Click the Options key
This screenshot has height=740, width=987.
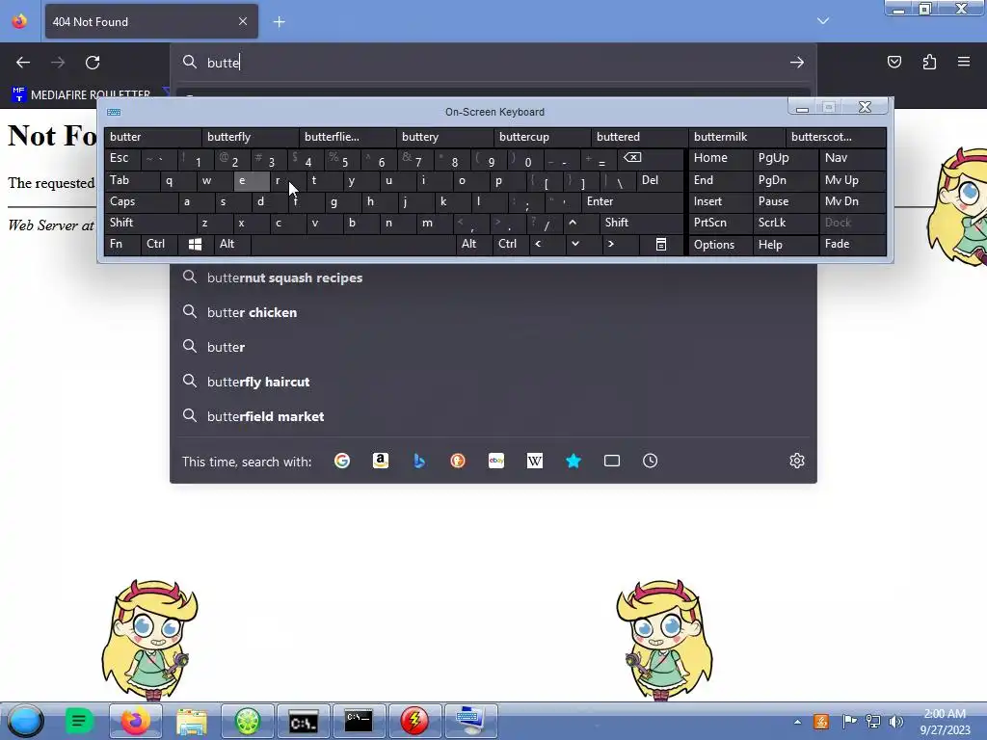coord(720,244)
